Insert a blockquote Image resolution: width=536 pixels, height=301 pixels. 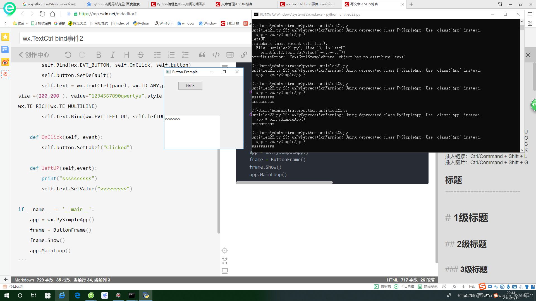click(x=202, y=55)
